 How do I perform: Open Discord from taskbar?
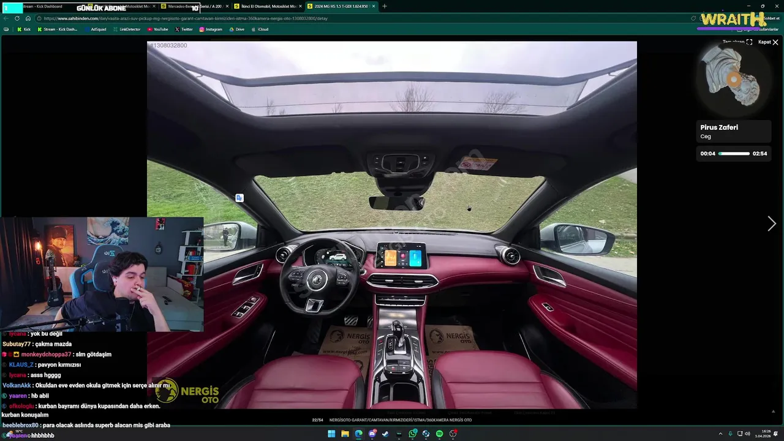click(x=372, y=434)
